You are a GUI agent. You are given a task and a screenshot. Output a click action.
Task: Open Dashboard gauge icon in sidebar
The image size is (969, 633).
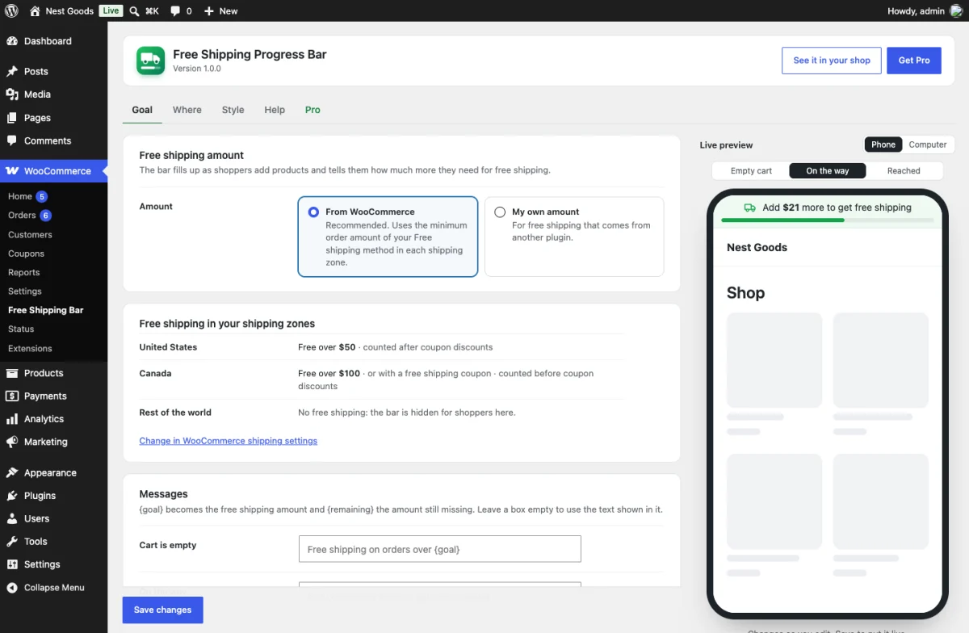(x=12, y=41)
